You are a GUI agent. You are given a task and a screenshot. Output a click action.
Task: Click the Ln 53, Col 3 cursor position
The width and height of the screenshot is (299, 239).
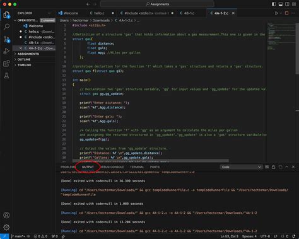[230, 236]
